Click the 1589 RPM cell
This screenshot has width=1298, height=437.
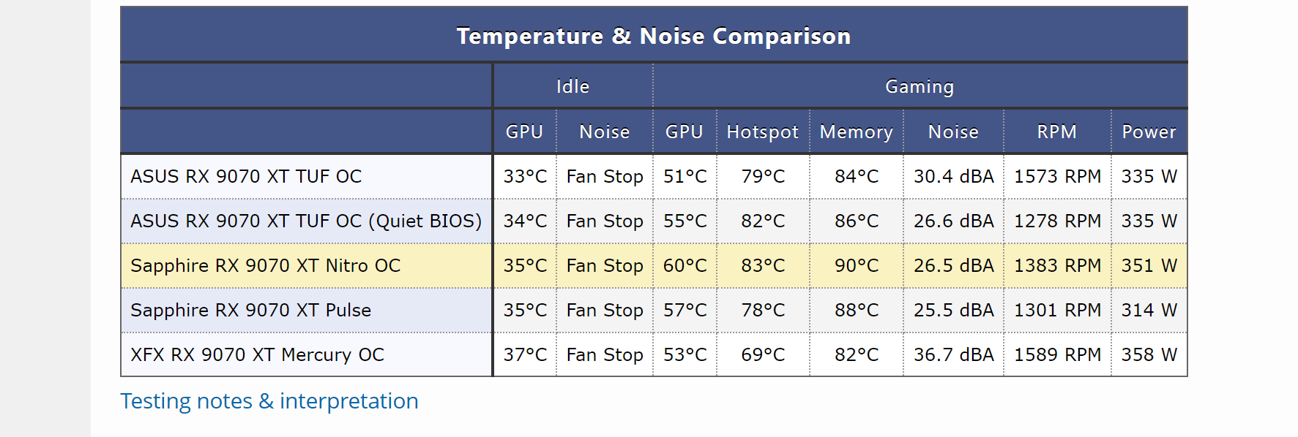click(x=1057, y=354)
